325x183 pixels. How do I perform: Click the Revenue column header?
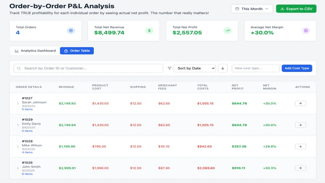pos(66,87)
